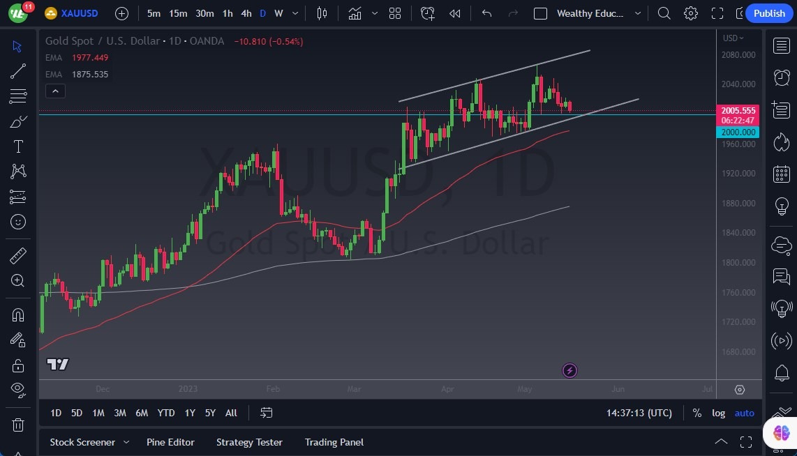Open the economic calendar panel
The width and height of the screenshot is (797, 456).
point(781,174)
